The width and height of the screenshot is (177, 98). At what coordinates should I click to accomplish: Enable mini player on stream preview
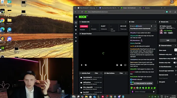click(x=117, y=65)
